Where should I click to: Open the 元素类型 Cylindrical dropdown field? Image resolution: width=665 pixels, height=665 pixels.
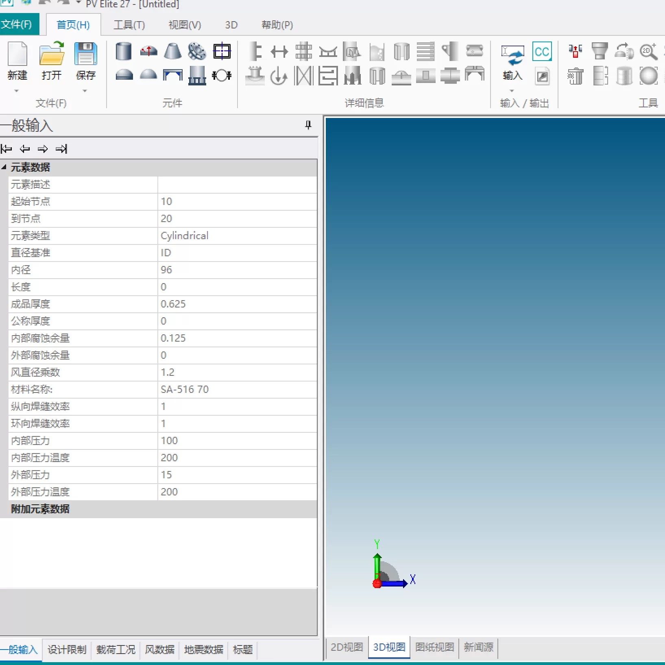point(237,235)
